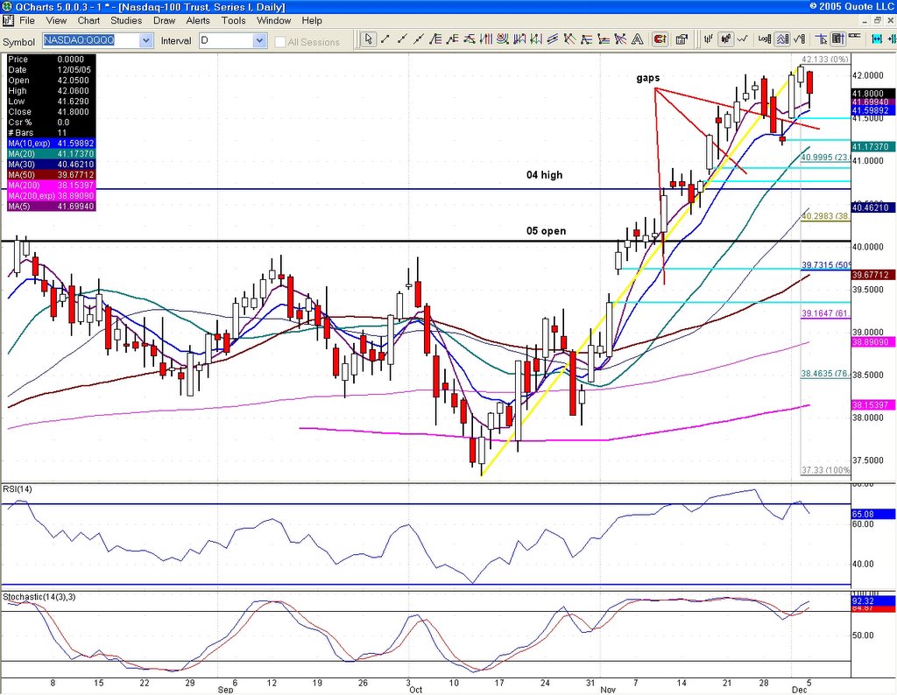Switch to bar chart style
Viewport: 897px width, 695px height.
point(708,39)
